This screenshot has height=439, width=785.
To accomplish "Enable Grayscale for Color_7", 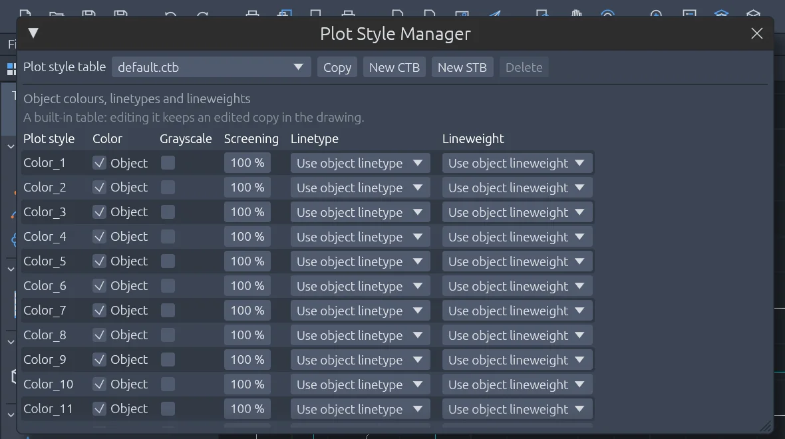I will 168,311.
